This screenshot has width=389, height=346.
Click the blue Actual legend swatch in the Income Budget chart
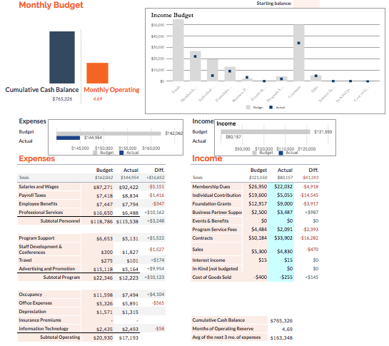(x=271, y=107)
